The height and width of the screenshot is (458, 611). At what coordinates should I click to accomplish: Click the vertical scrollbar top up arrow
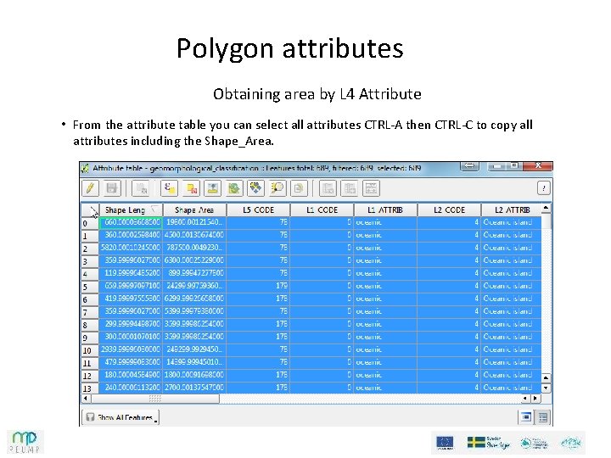coord(546,209)
